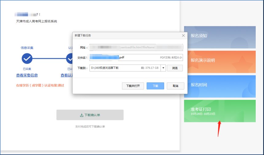This screenshot has width=264, height=155.
Task: Click the download path D:\360极速浏览器下载 field
Action: (x=124, y=68)
